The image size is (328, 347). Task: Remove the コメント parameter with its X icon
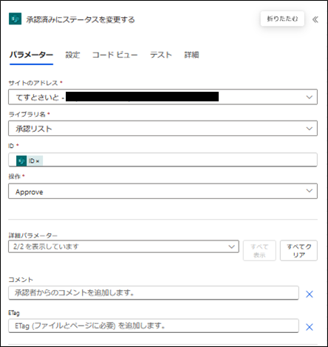310,294
